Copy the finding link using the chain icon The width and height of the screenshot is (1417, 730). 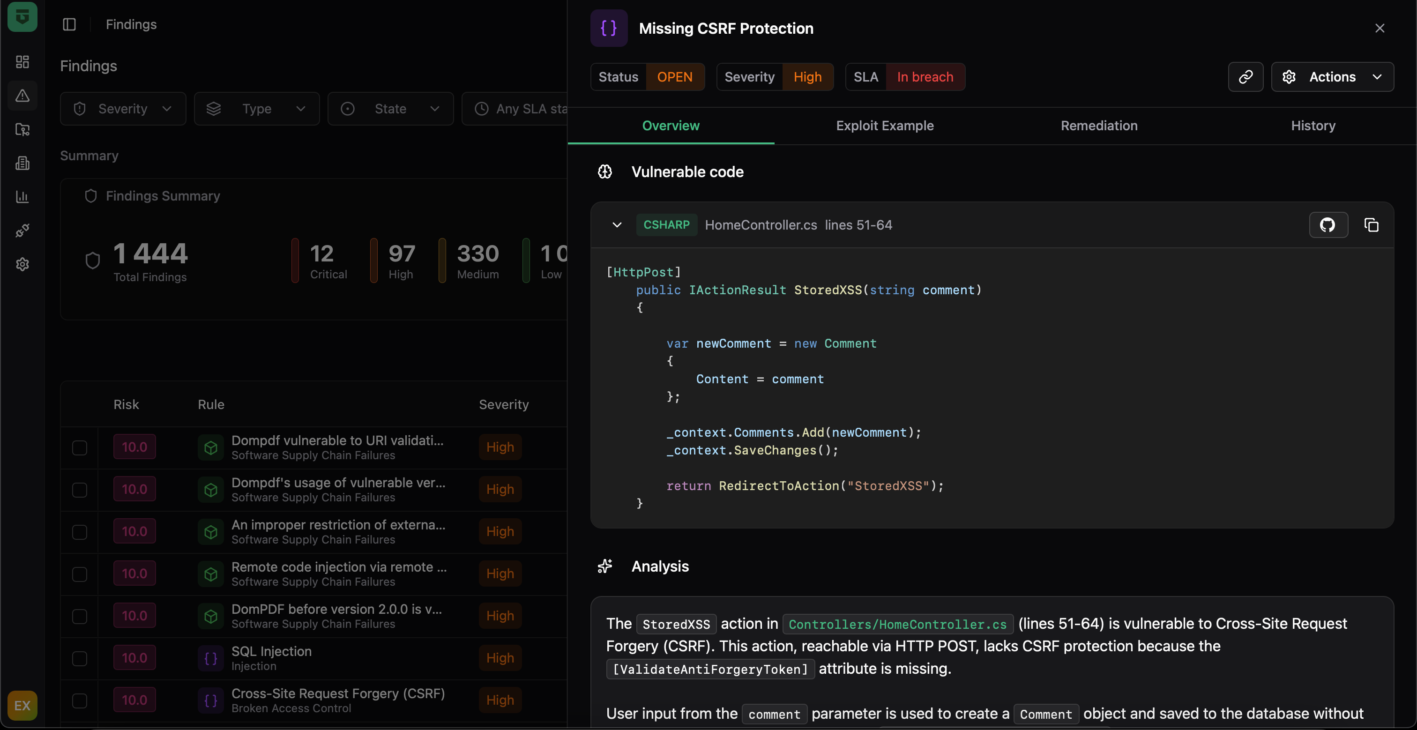click(x=1245, y=76)
